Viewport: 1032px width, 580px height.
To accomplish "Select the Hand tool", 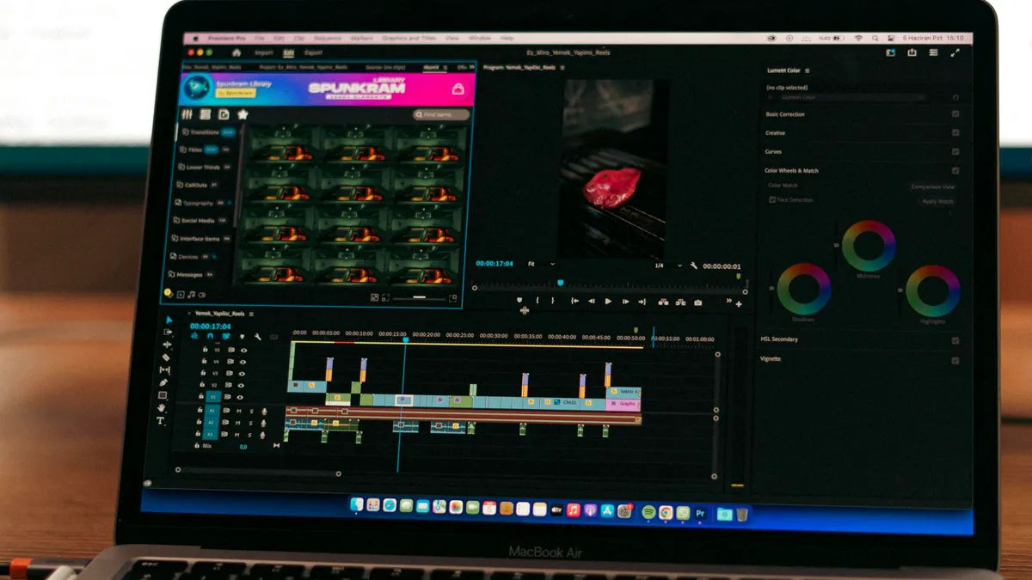I will (162, 409).
